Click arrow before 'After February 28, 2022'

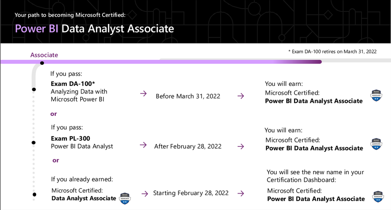[143, 145]
